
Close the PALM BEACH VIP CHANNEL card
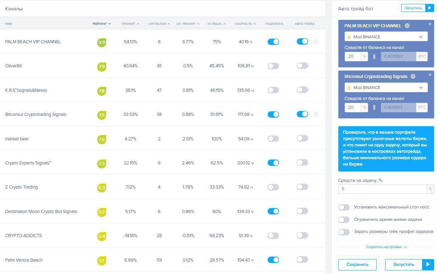point(430,24)
